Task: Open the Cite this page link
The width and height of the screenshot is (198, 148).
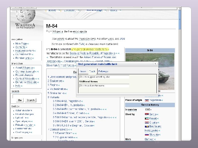Action: 23,132
